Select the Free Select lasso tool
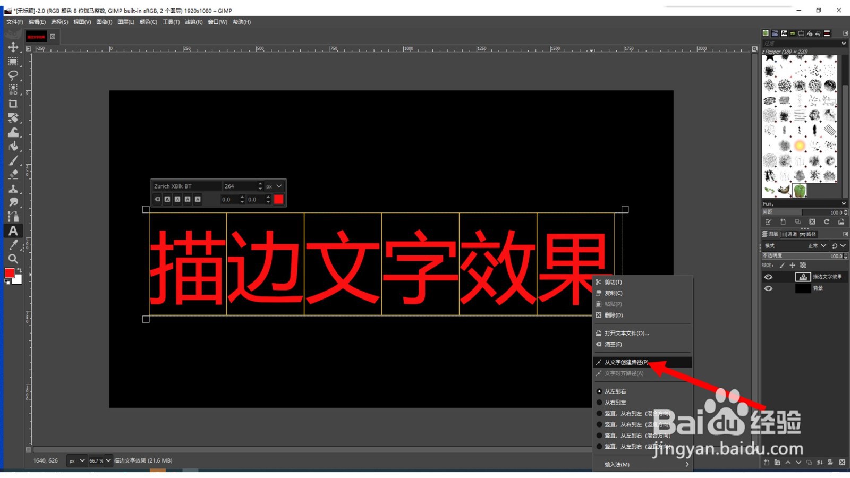The width and height of the screenshot is (850, 478). click(13, 76)
